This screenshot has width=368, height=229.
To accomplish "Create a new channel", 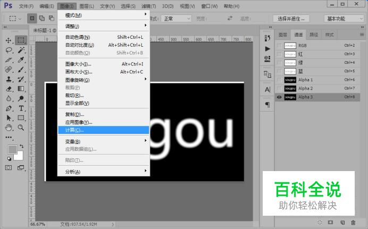I will click(x=342, y=222).
